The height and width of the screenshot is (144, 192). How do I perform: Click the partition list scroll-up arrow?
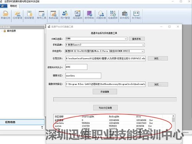(173, 116)
